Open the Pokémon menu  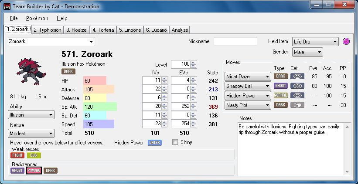pyautogui.click(x=37, y=18)
